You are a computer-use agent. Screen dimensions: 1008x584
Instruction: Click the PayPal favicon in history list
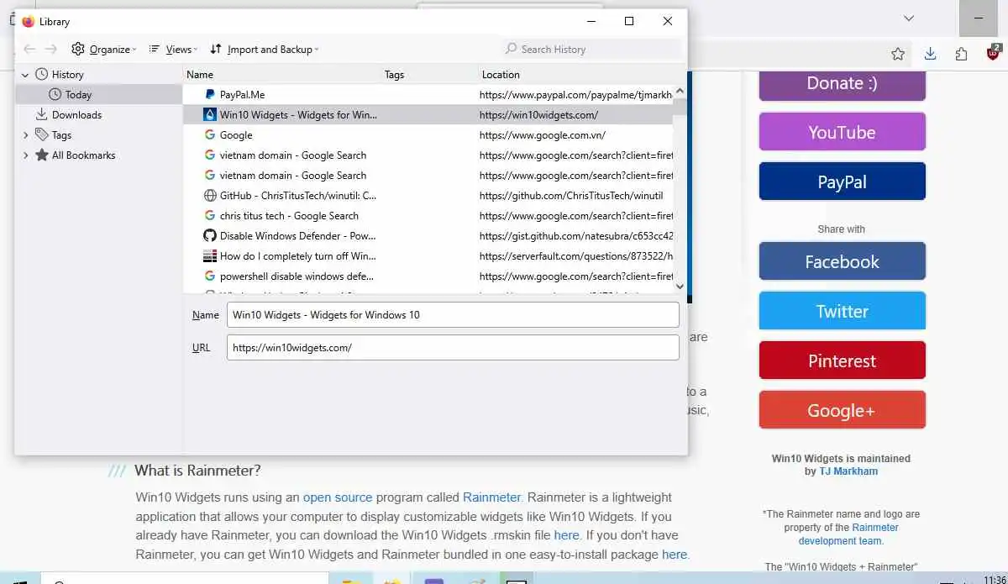(210, 95)
